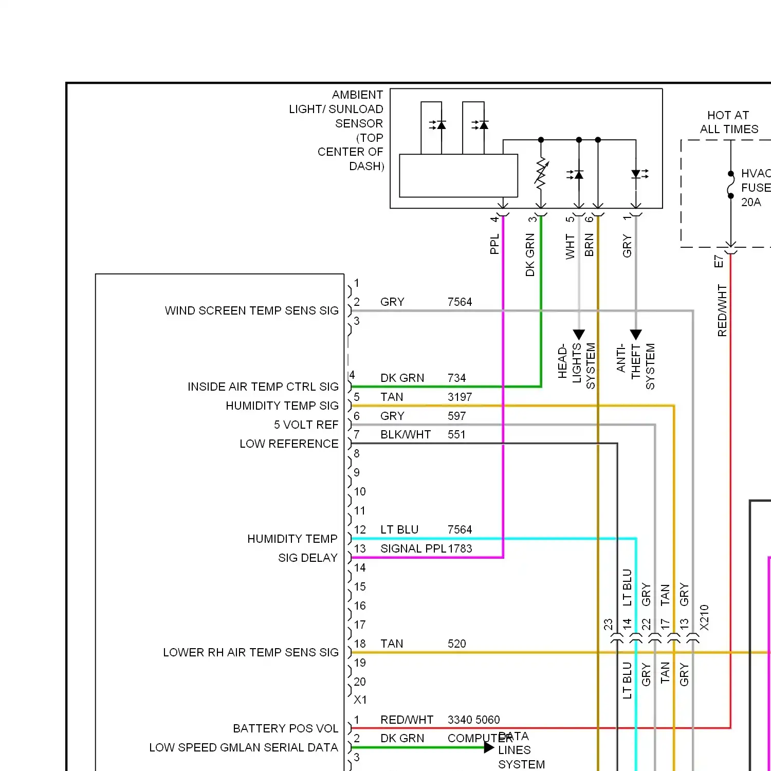Select pin number 22 at the X210 connector

pyautogui.click(x=646, y=625)
